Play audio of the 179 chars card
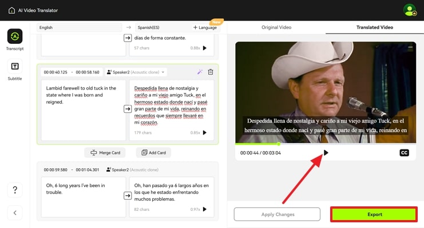 (205, 133)
